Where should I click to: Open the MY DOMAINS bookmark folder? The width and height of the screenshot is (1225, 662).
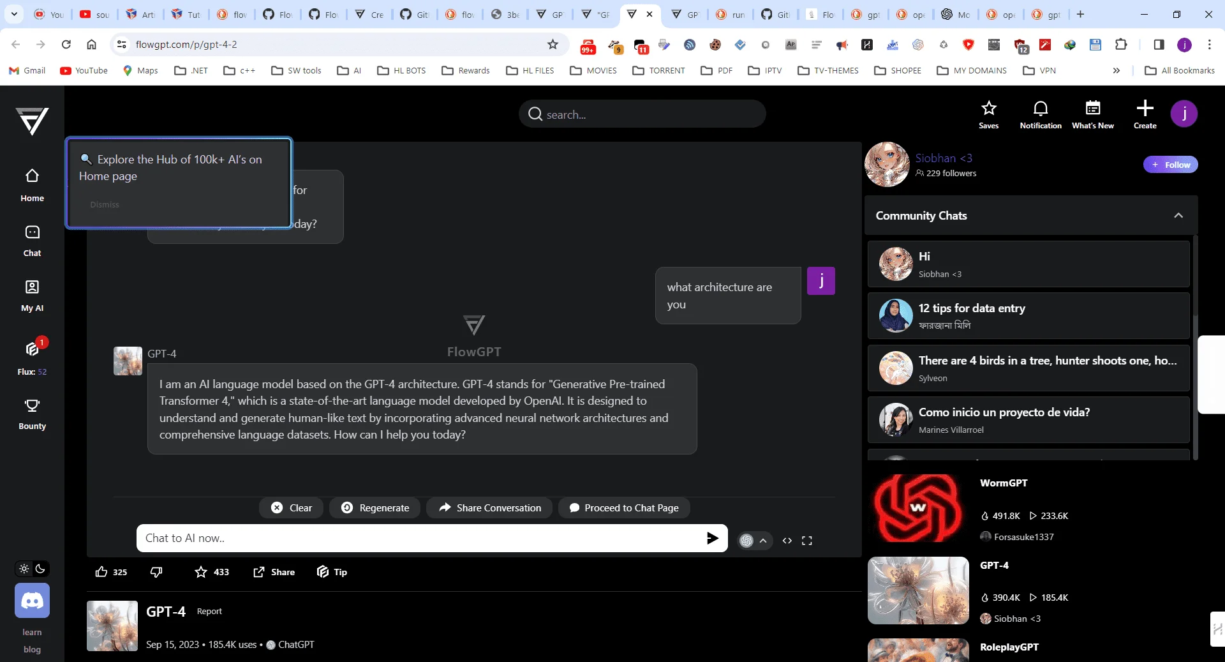(x=972, y=71)
